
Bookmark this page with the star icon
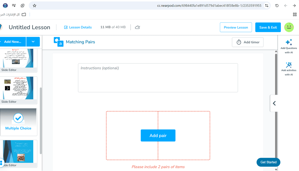pyautogui.click(x=34, y=6)
